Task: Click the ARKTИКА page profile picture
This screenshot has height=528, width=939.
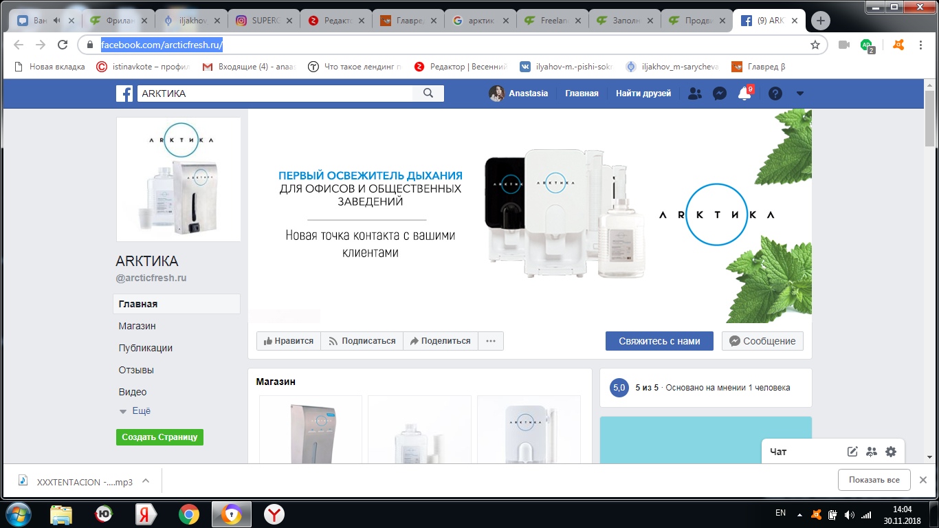Action: pyautogui.click(x=179, y=179)
